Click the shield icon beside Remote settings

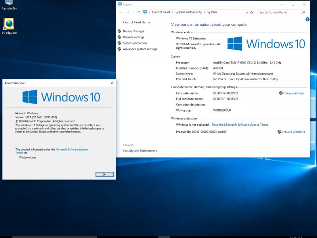coord(119,37)
